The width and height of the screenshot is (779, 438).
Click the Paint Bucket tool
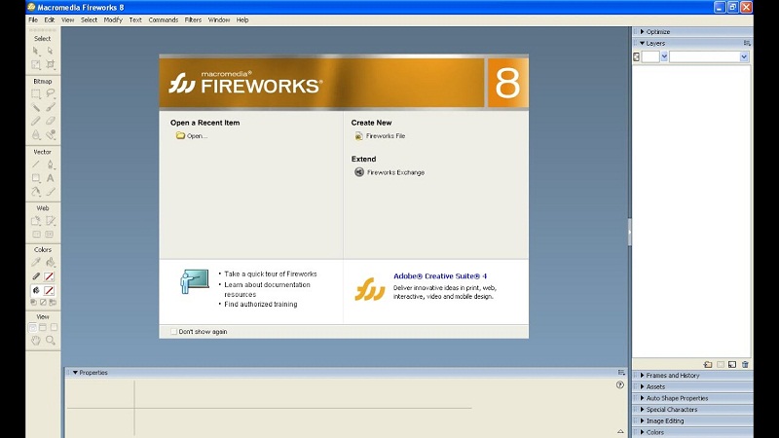(x=51, y=262)
